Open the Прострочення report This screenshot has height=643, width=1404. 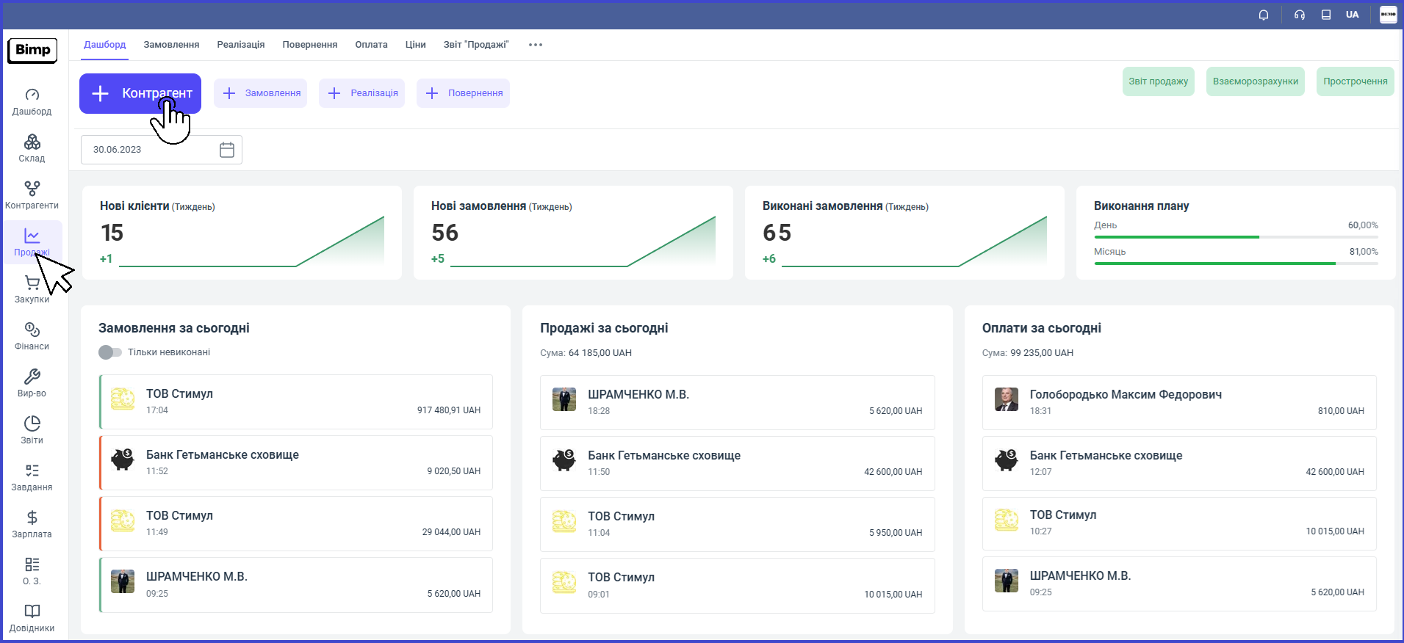click(1356, 81)
